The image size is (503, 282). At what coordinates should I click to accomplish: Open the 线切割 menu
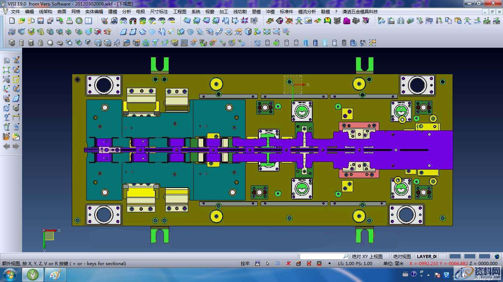coord(240,12)
